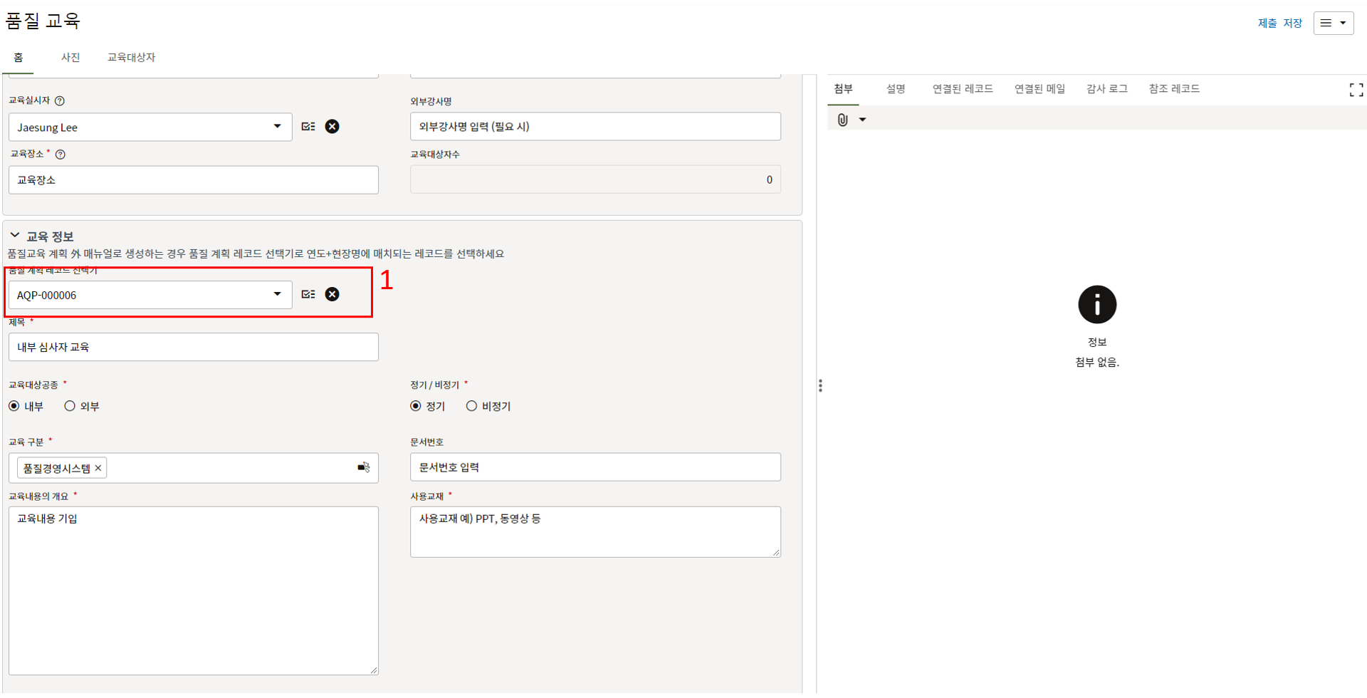1367x698 pixels.
Task: Click help icon next to 교육실시자
Action: [60, 101]
